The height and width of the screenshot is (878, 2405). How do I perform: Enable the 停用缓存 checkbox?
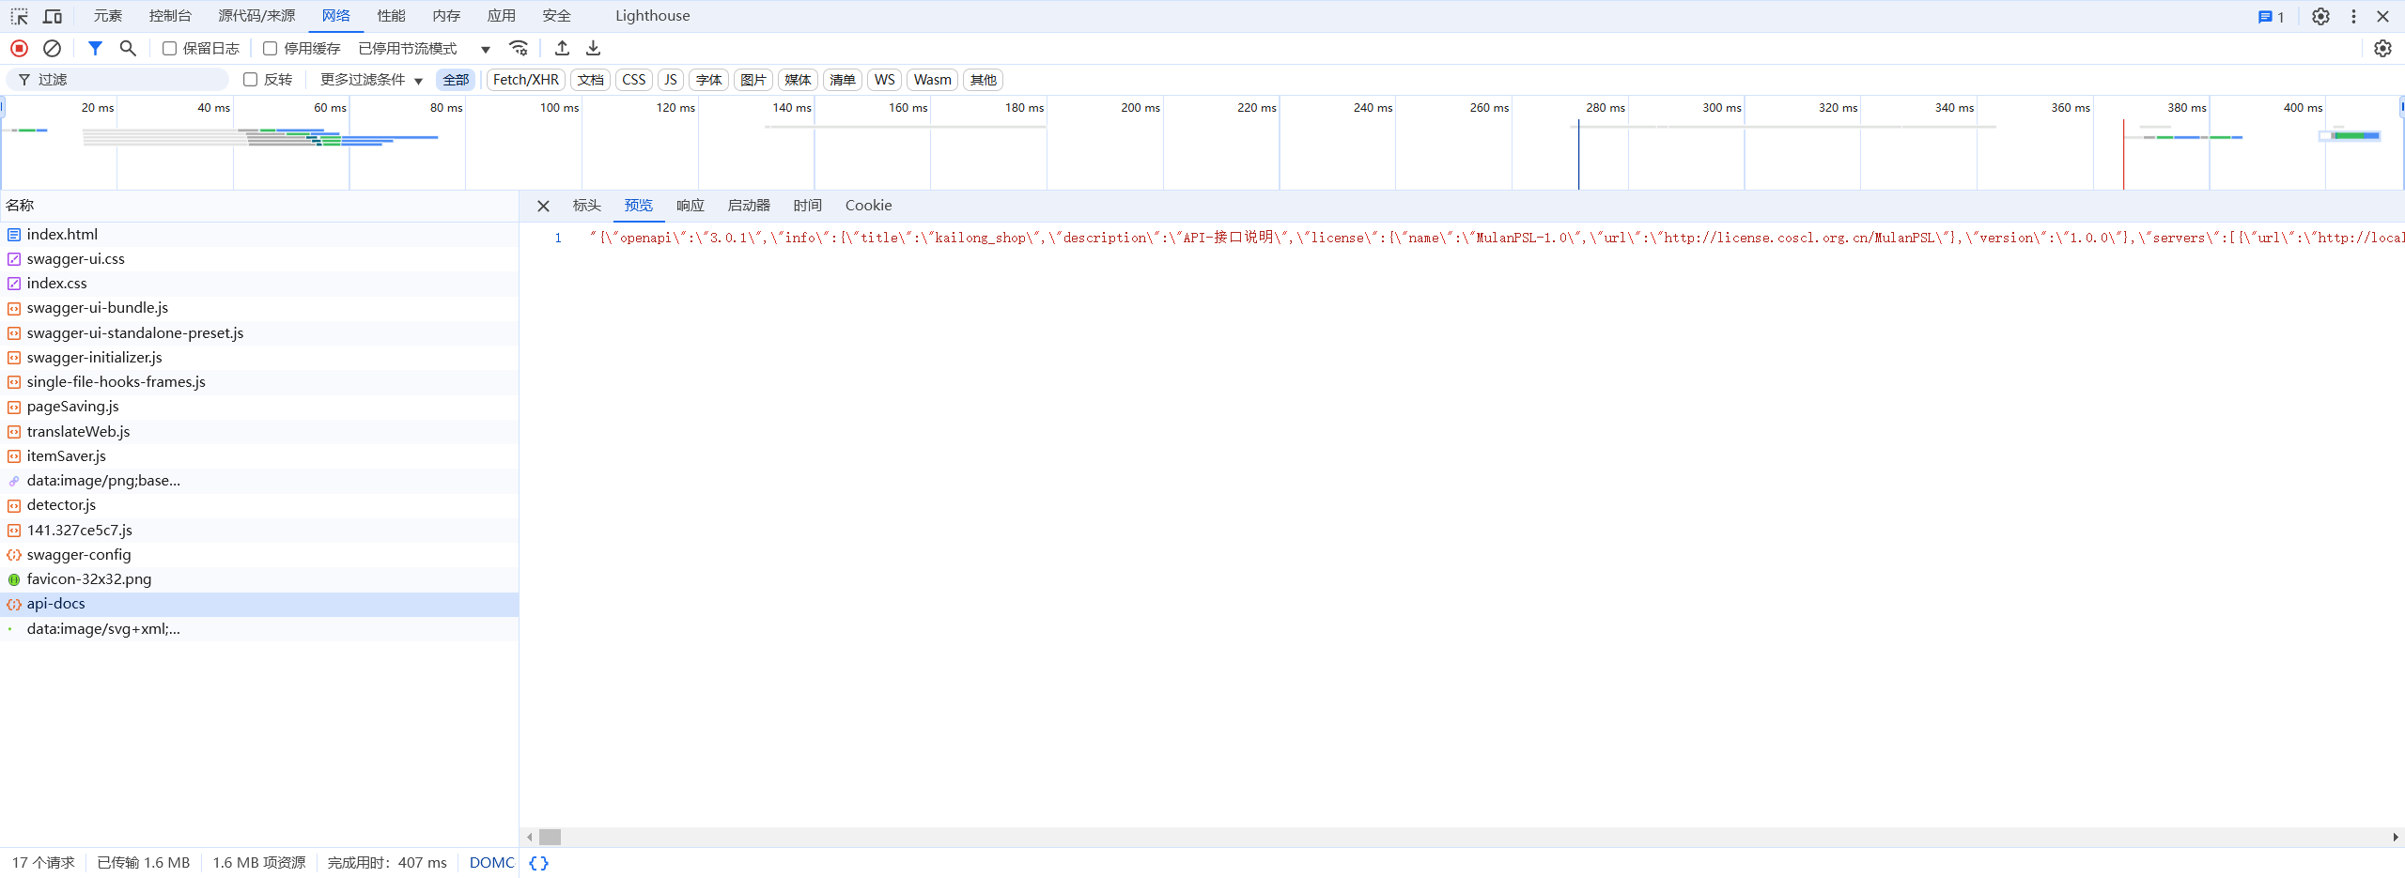point(271,49)
